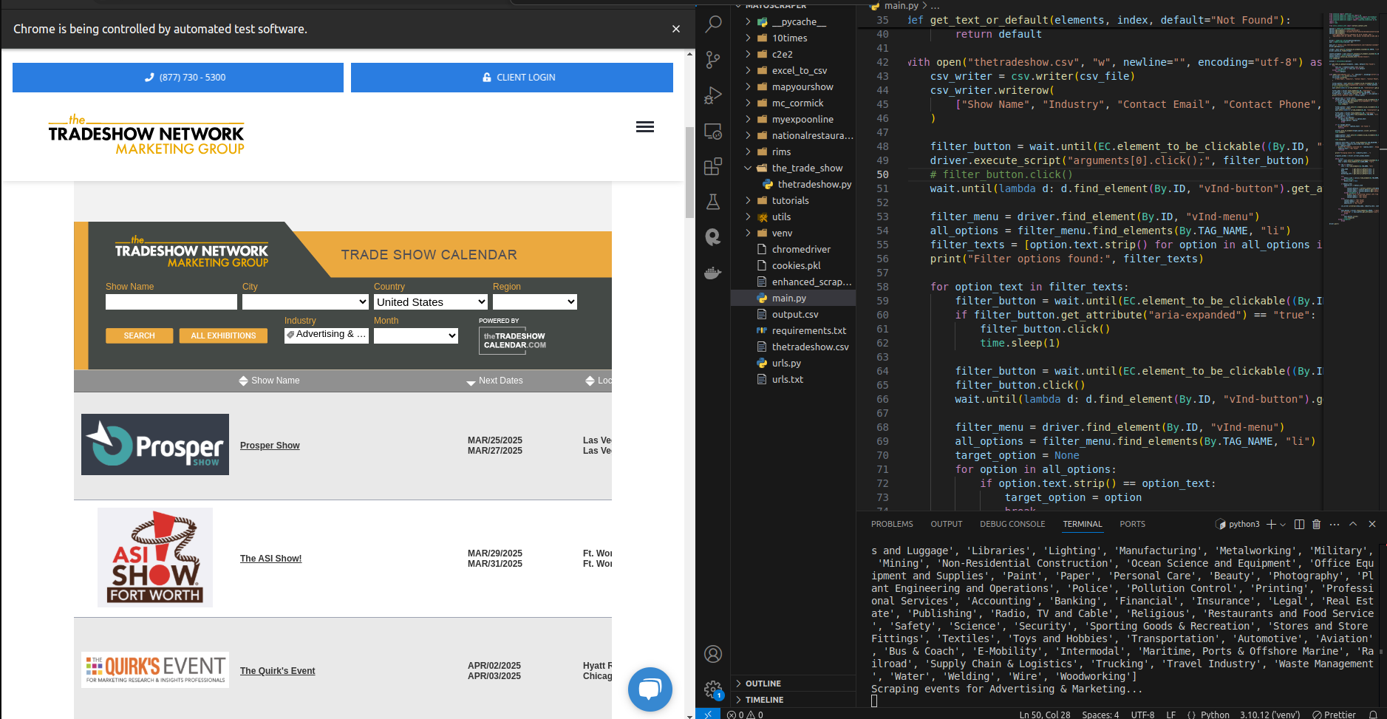Open Manage gear icon in VS Code
The image size is (1387, 719).
(713, 689)
